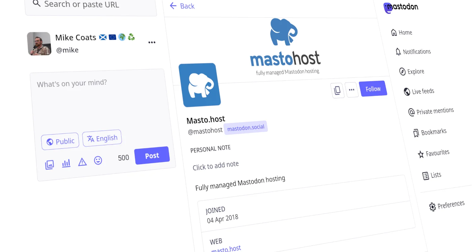
Task: Click the Notifications bell icon
Action: coord(398,52)
